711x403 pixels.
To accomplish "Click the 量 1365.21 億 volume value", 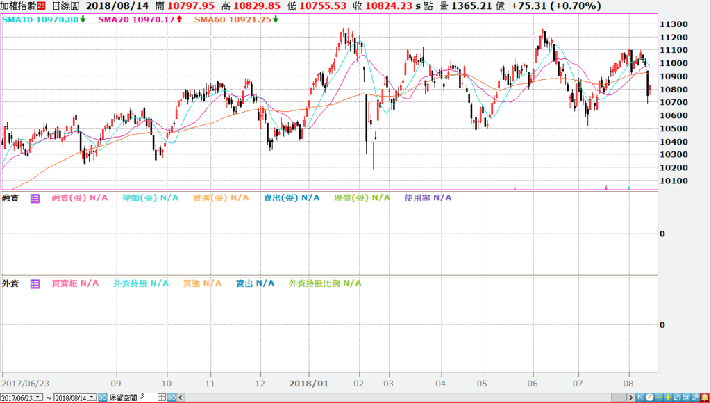I will [x=471, y=6].
